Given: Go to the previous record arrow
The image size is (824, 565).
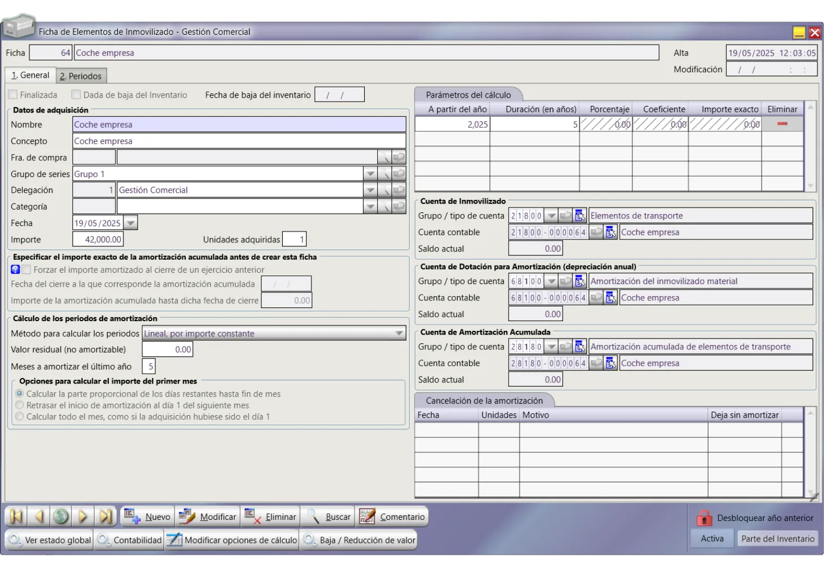Looking at the screenshot, I should 39,516.
